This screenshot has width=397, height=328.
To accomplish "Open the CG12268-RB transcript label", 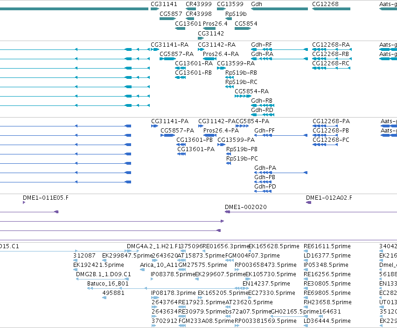I will tap(330, 54).
